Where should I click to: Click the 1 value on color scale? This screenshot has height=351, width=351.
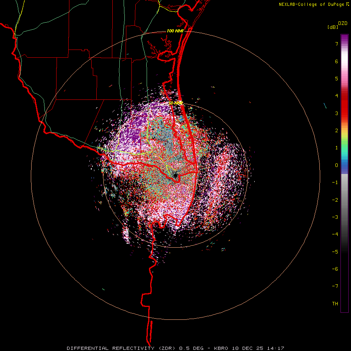click(337, 148)
